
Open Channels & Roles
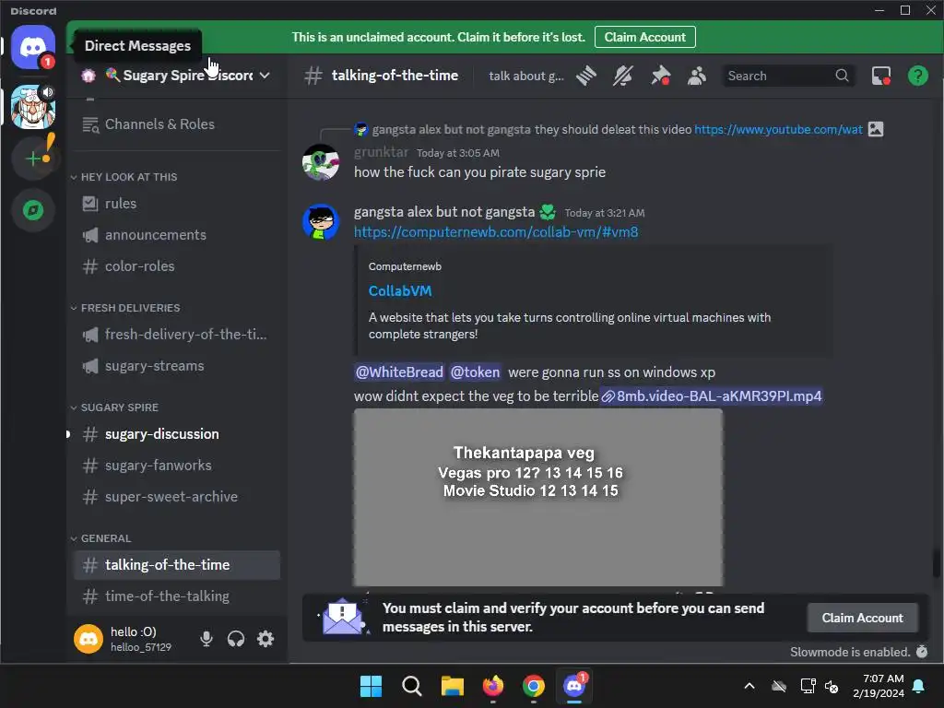pos(176,124)
